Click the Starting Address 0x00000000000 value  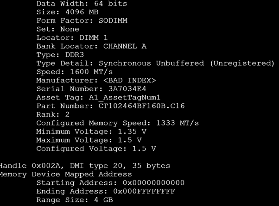click(153, 182)
